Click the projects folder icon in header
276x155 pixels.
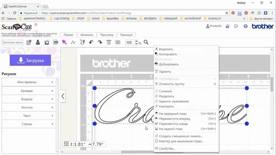(x=227, y=26)
